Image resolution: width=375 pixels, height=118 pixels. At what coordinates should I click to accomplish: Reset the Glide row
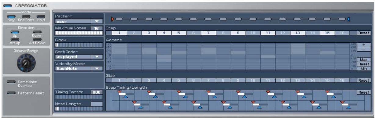(x=364, y=80)
